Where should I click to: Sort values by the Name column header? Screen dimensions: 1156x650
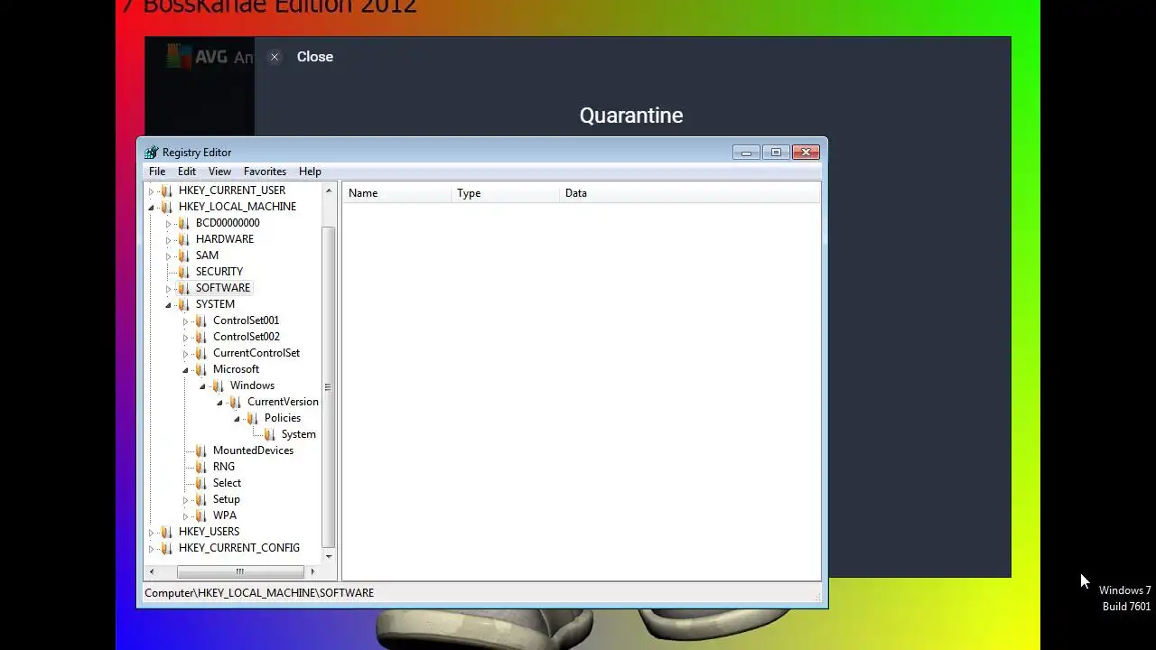tap(396, 193)
